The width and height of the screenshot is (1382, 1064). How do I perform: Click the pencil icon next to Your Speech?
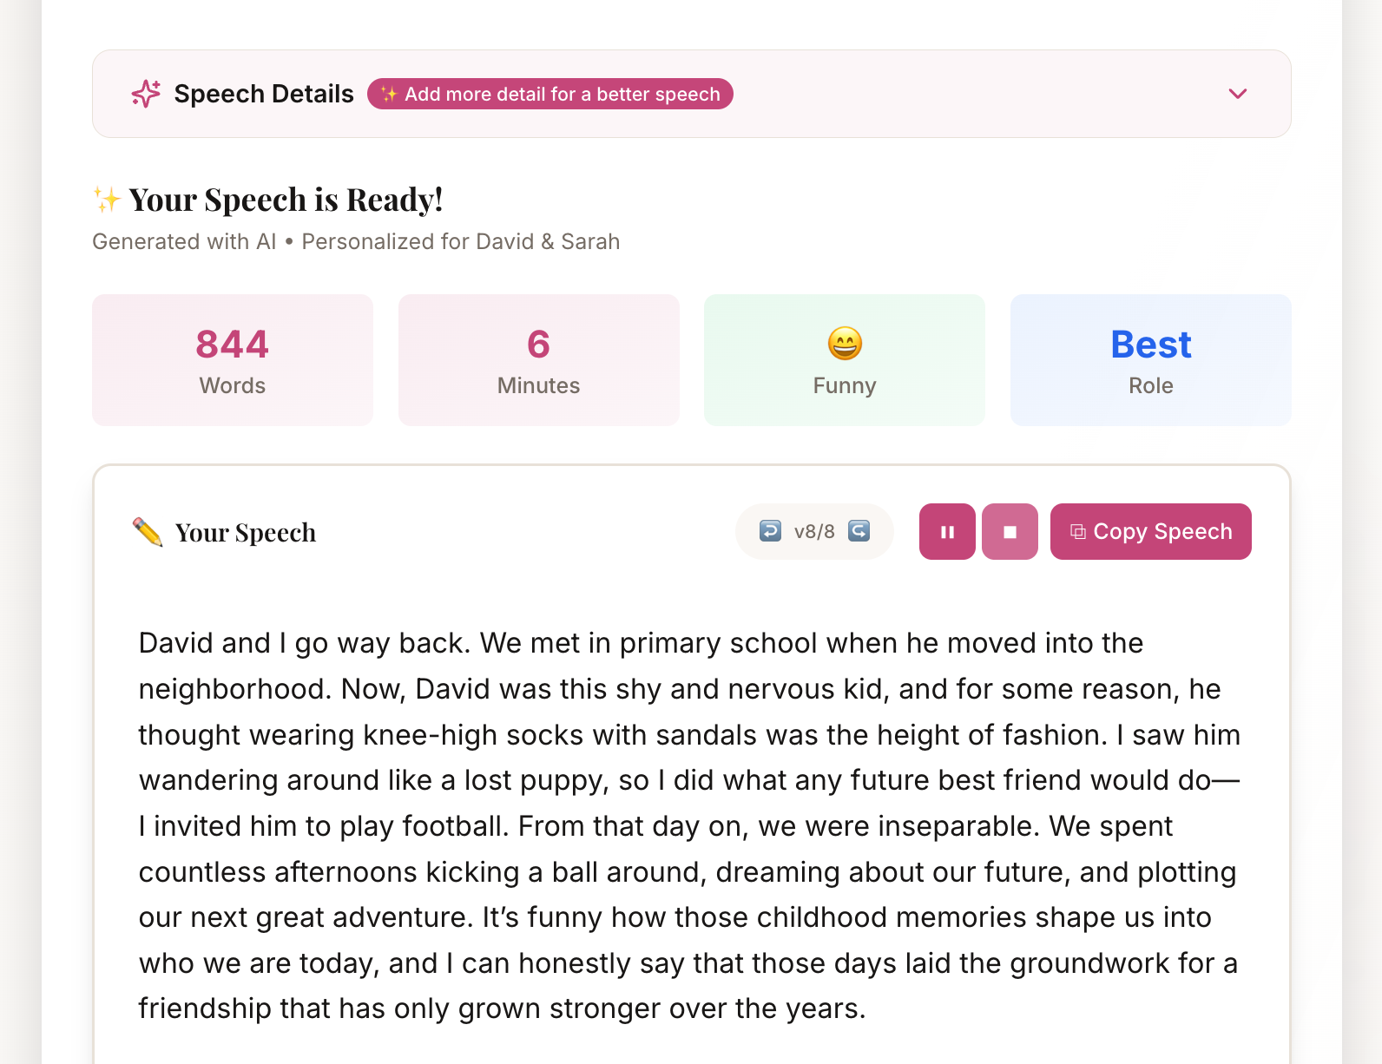[148, 531]
